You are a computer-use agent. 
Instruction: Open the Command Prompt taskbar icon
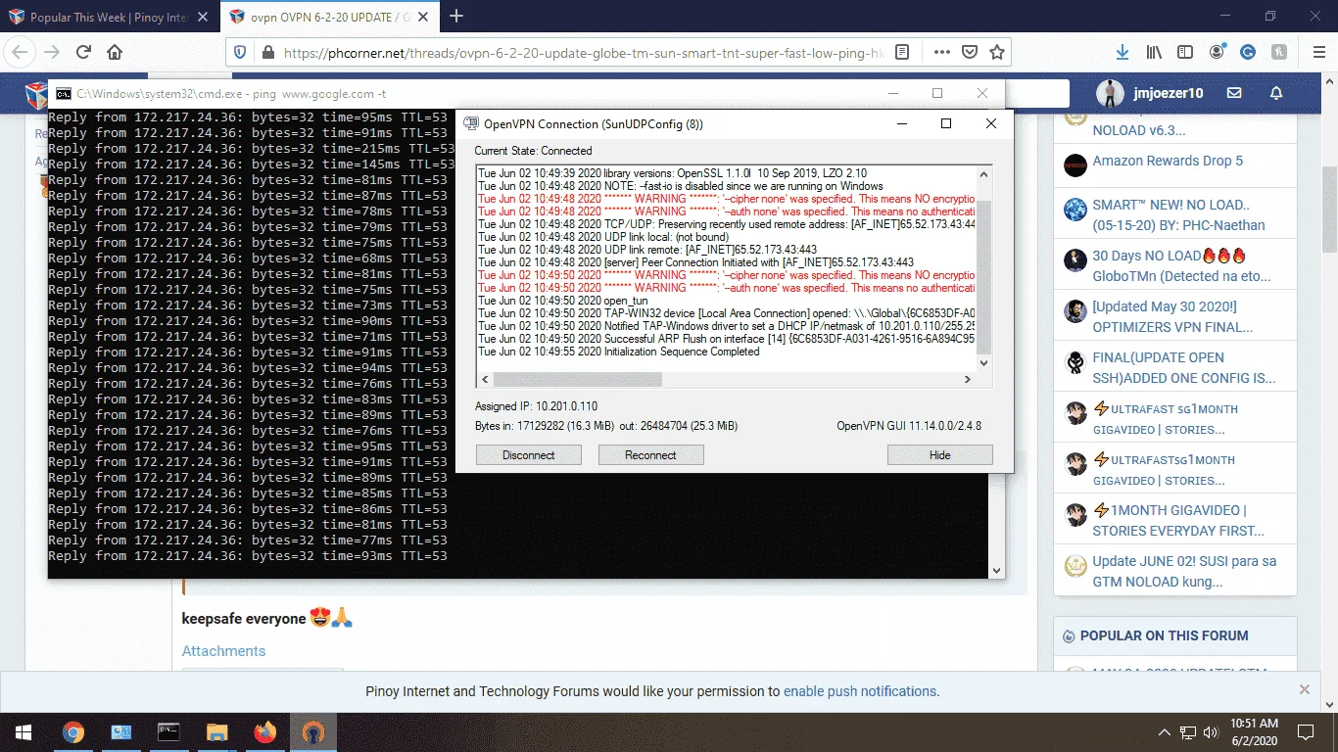pos(168,731)
